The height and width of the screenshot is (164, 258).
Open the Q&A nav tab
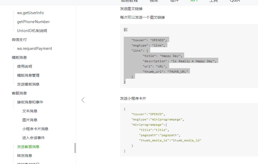235,1
